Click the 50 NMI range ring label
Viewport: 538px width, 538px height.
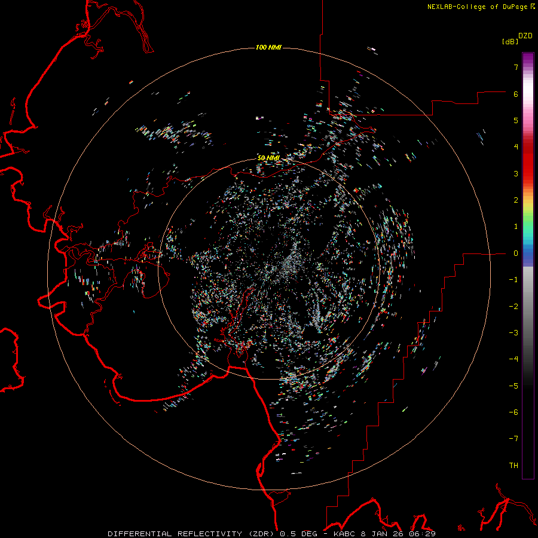[268, 158]
